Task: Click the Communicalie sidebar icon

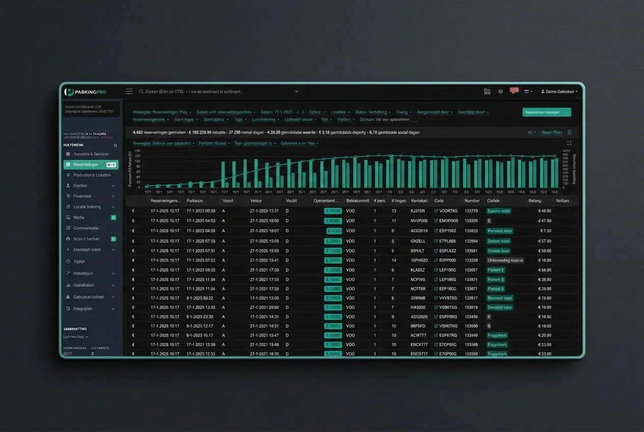Action: pyautogui.click(x=68, y=228)
